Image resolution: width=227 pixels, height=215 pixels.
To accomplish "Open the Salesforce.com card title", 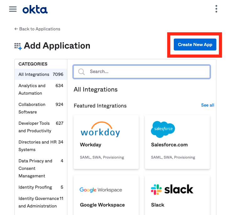I will [169, 145].
